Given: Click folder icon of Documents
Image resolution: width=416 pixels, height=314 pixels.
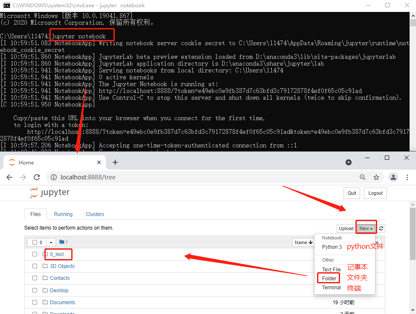Looking at the screenshot, I should coord(45,302).
